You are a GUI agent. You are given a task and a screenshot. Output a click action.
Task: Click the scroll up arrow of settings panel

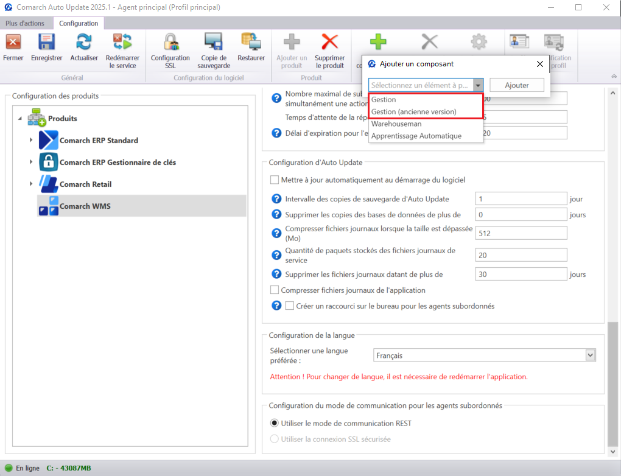612,93
